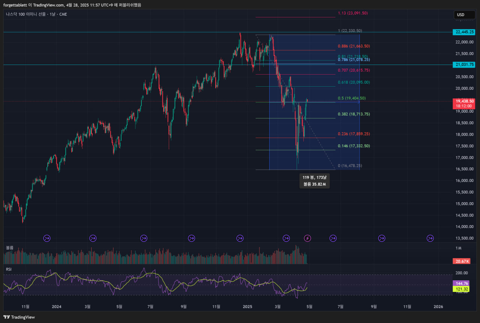This screenshot has width=480, height=323.
Task: Click the 22,000.00 price axis tick
Action: pyautogui.click(x=464, y=42)
